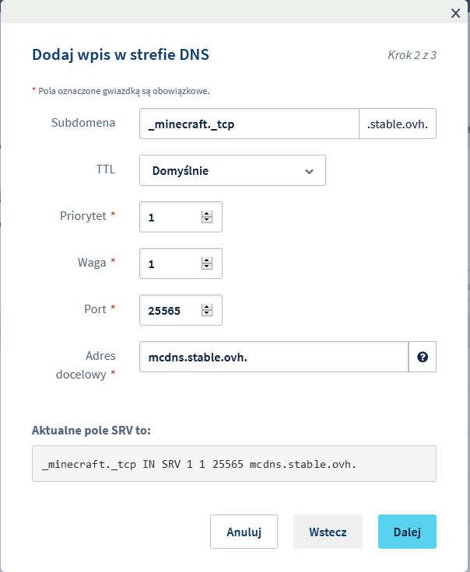Viewport: 470px width, 572px height.
Task: Decrease the Priorytet value with down arrow
Action: pyautogui.click(x=207, y=221)
